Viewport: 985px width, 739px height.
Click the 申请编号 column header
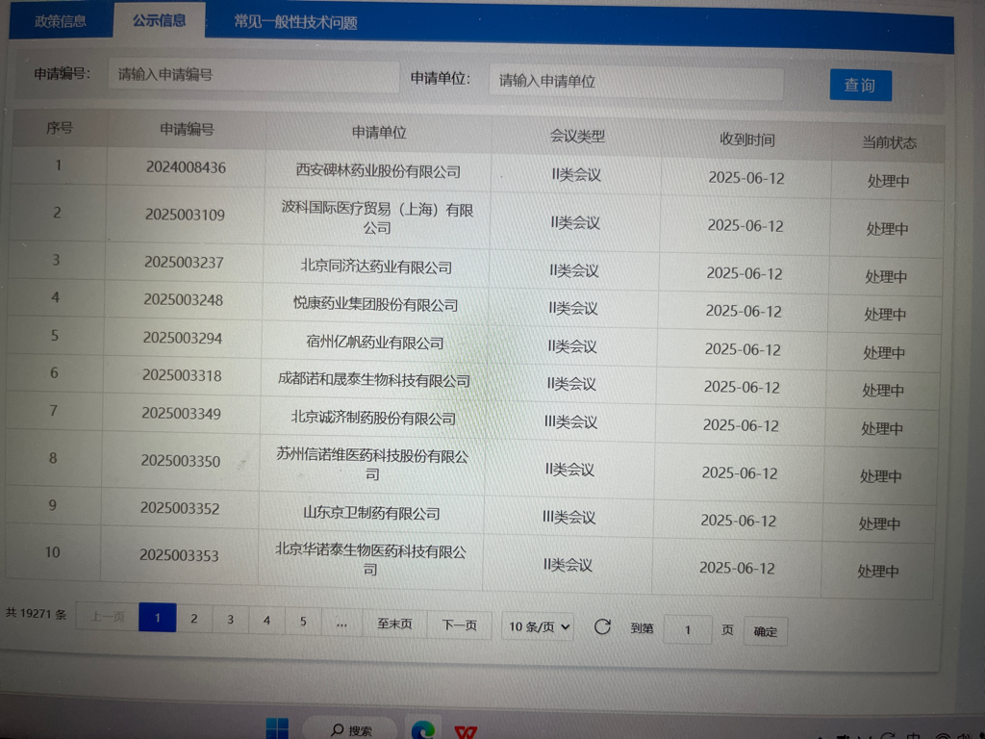click(187, 130)
